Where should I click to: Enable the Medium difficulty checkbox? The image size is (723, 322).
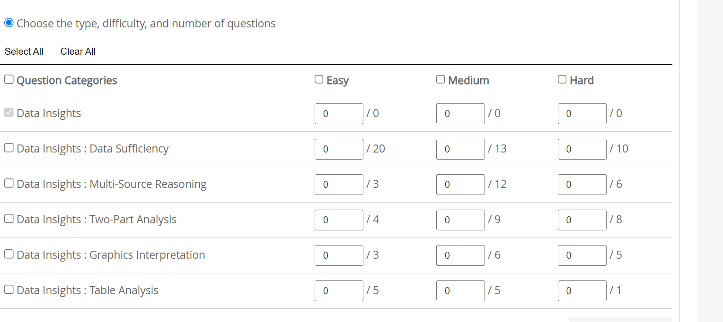pyautogui.click(x=440, y=79)
